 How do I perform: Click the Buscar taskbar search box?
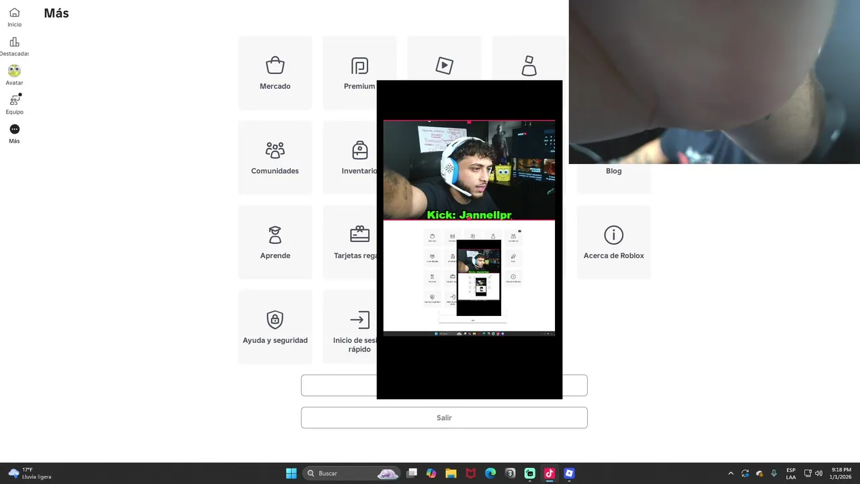pos(352,473)
